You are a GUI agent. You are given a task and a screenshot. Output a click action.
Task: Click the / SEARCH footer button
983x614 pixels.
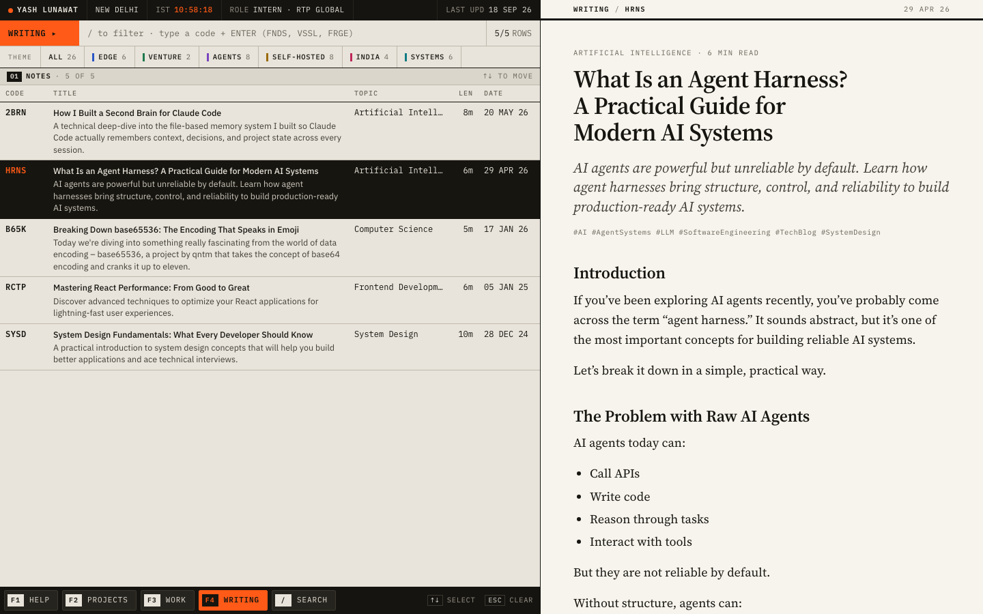pyautogui.click(x=304, y=600)
